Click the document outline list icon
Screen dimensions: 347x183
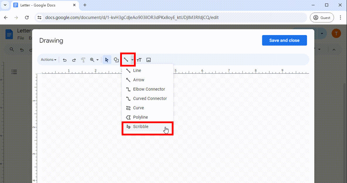coord(14,72)
